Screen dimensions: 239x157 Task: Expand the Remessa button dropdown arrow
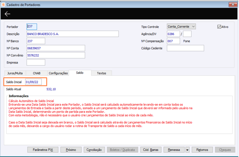(187, 150)
